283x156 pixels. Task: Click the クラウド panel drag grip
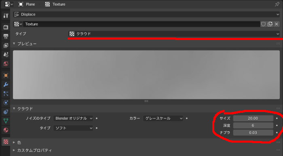click(x=278, y=109)
